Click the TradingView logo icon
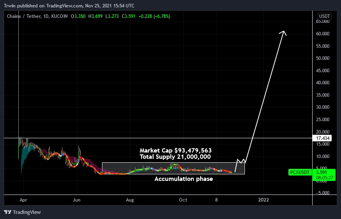This screenshot has width=341, height=219. [8, 212]
